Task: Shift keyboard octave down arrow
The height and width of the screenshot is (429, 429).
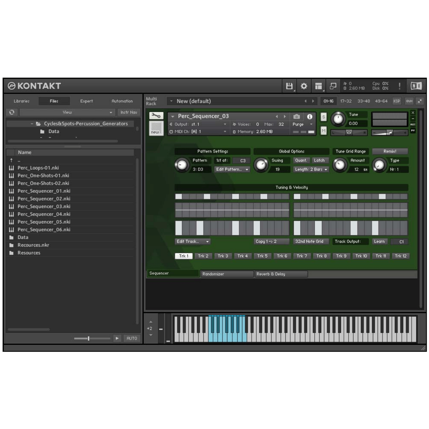Action: (x=151, y=335)
